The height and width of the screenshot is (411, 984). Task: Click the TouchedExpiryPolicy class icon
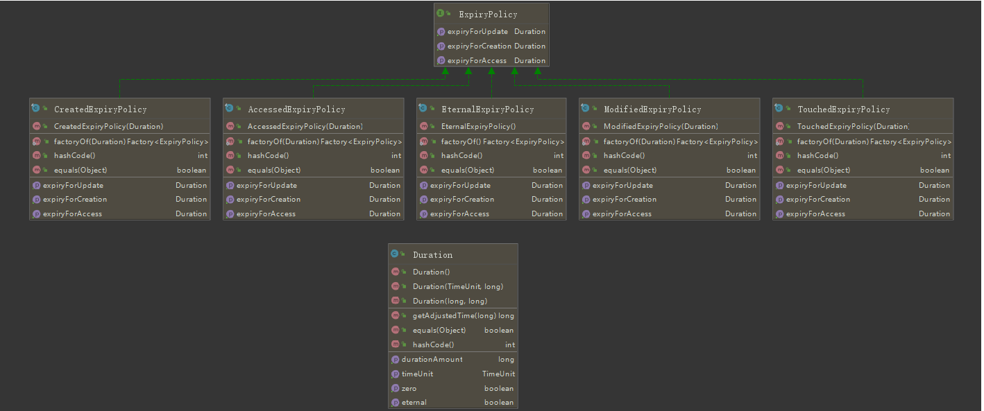779,109
